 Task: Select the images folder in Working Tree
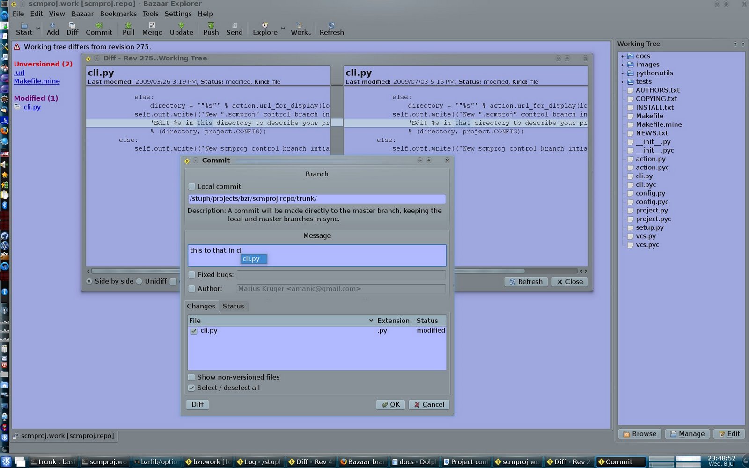(647, 65)
